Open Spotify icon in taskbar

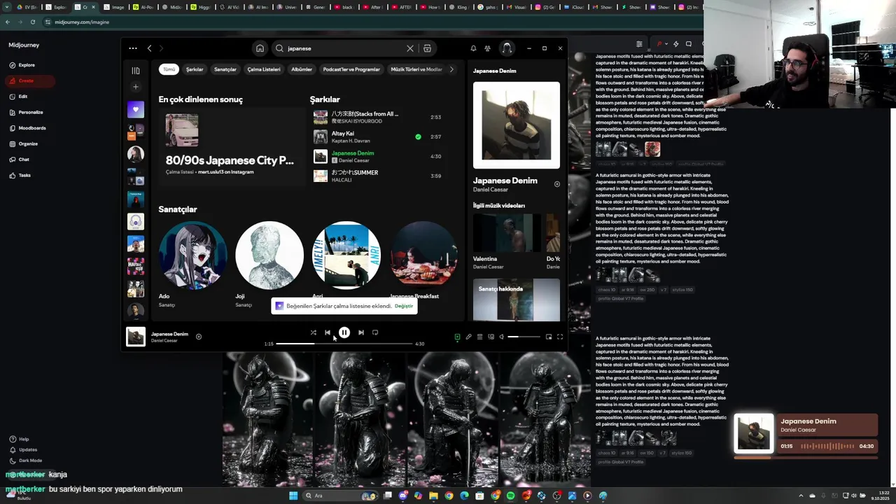coord(510,496)
